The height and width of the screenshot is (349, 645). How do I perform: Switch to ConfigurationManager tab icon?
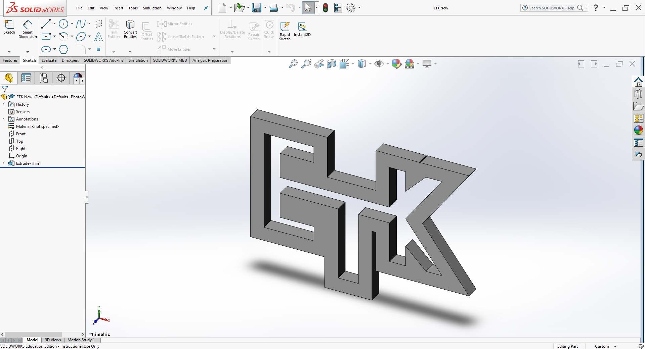click(44, 78)
